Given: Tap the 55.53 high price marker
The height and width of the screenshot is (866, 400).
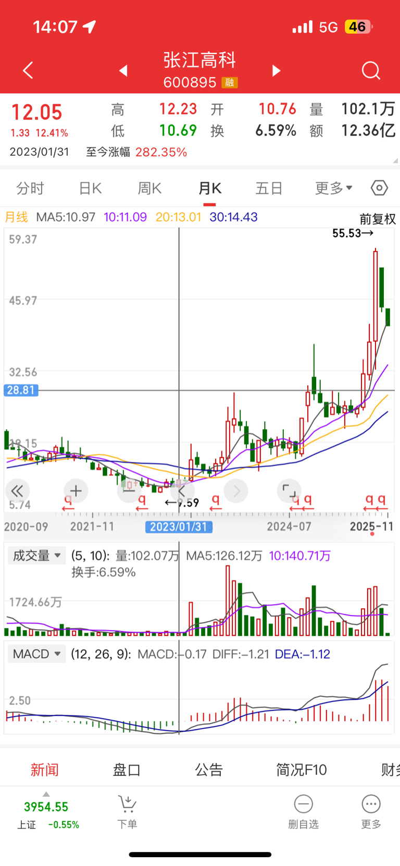Looking at the screenshot, I should coord(353,233).
